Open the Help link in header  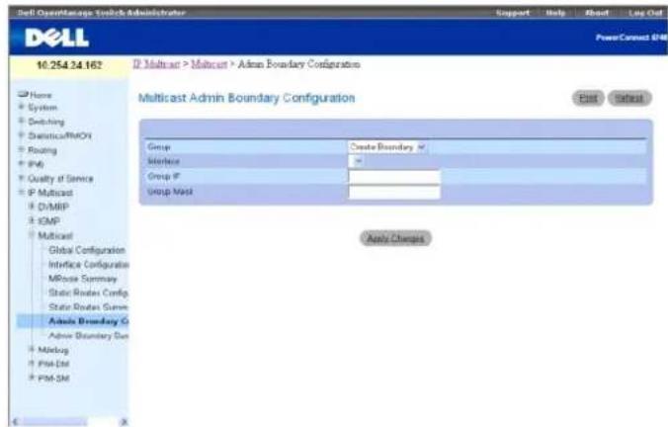coord(555,13)
